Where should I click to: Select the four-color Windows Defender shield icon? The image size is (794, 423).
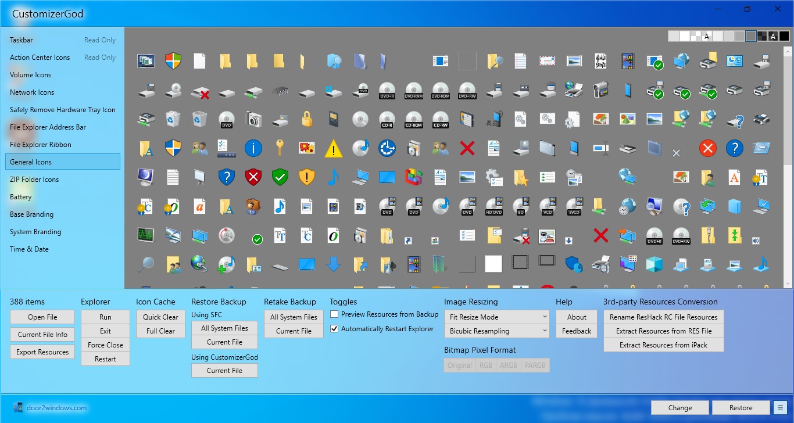(x=173, y=61)
